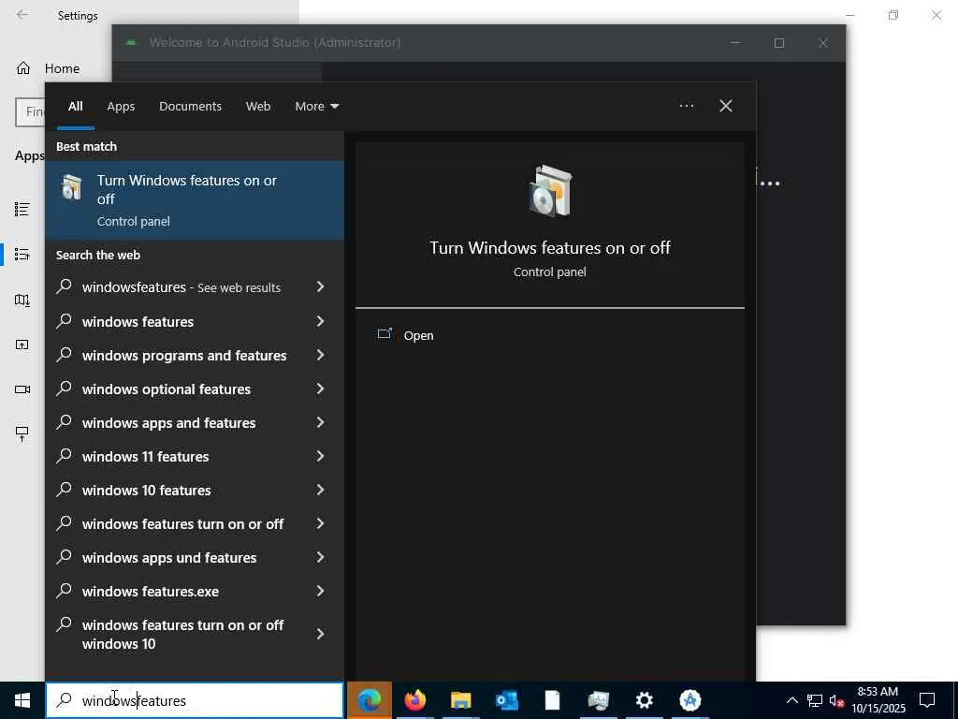The width and height of the screenshot is (958, 719).
Task: Open Turn Windows features on or off result
Action: 195,200
